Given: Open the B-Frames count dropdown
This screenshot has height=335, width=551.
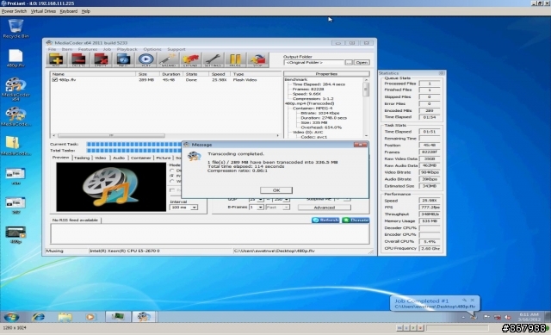Looking at the screenshot, I should [x=260, y=208].
